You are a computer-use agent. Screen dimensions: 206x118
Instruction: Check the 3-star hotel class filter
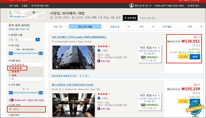coord(10,72)
